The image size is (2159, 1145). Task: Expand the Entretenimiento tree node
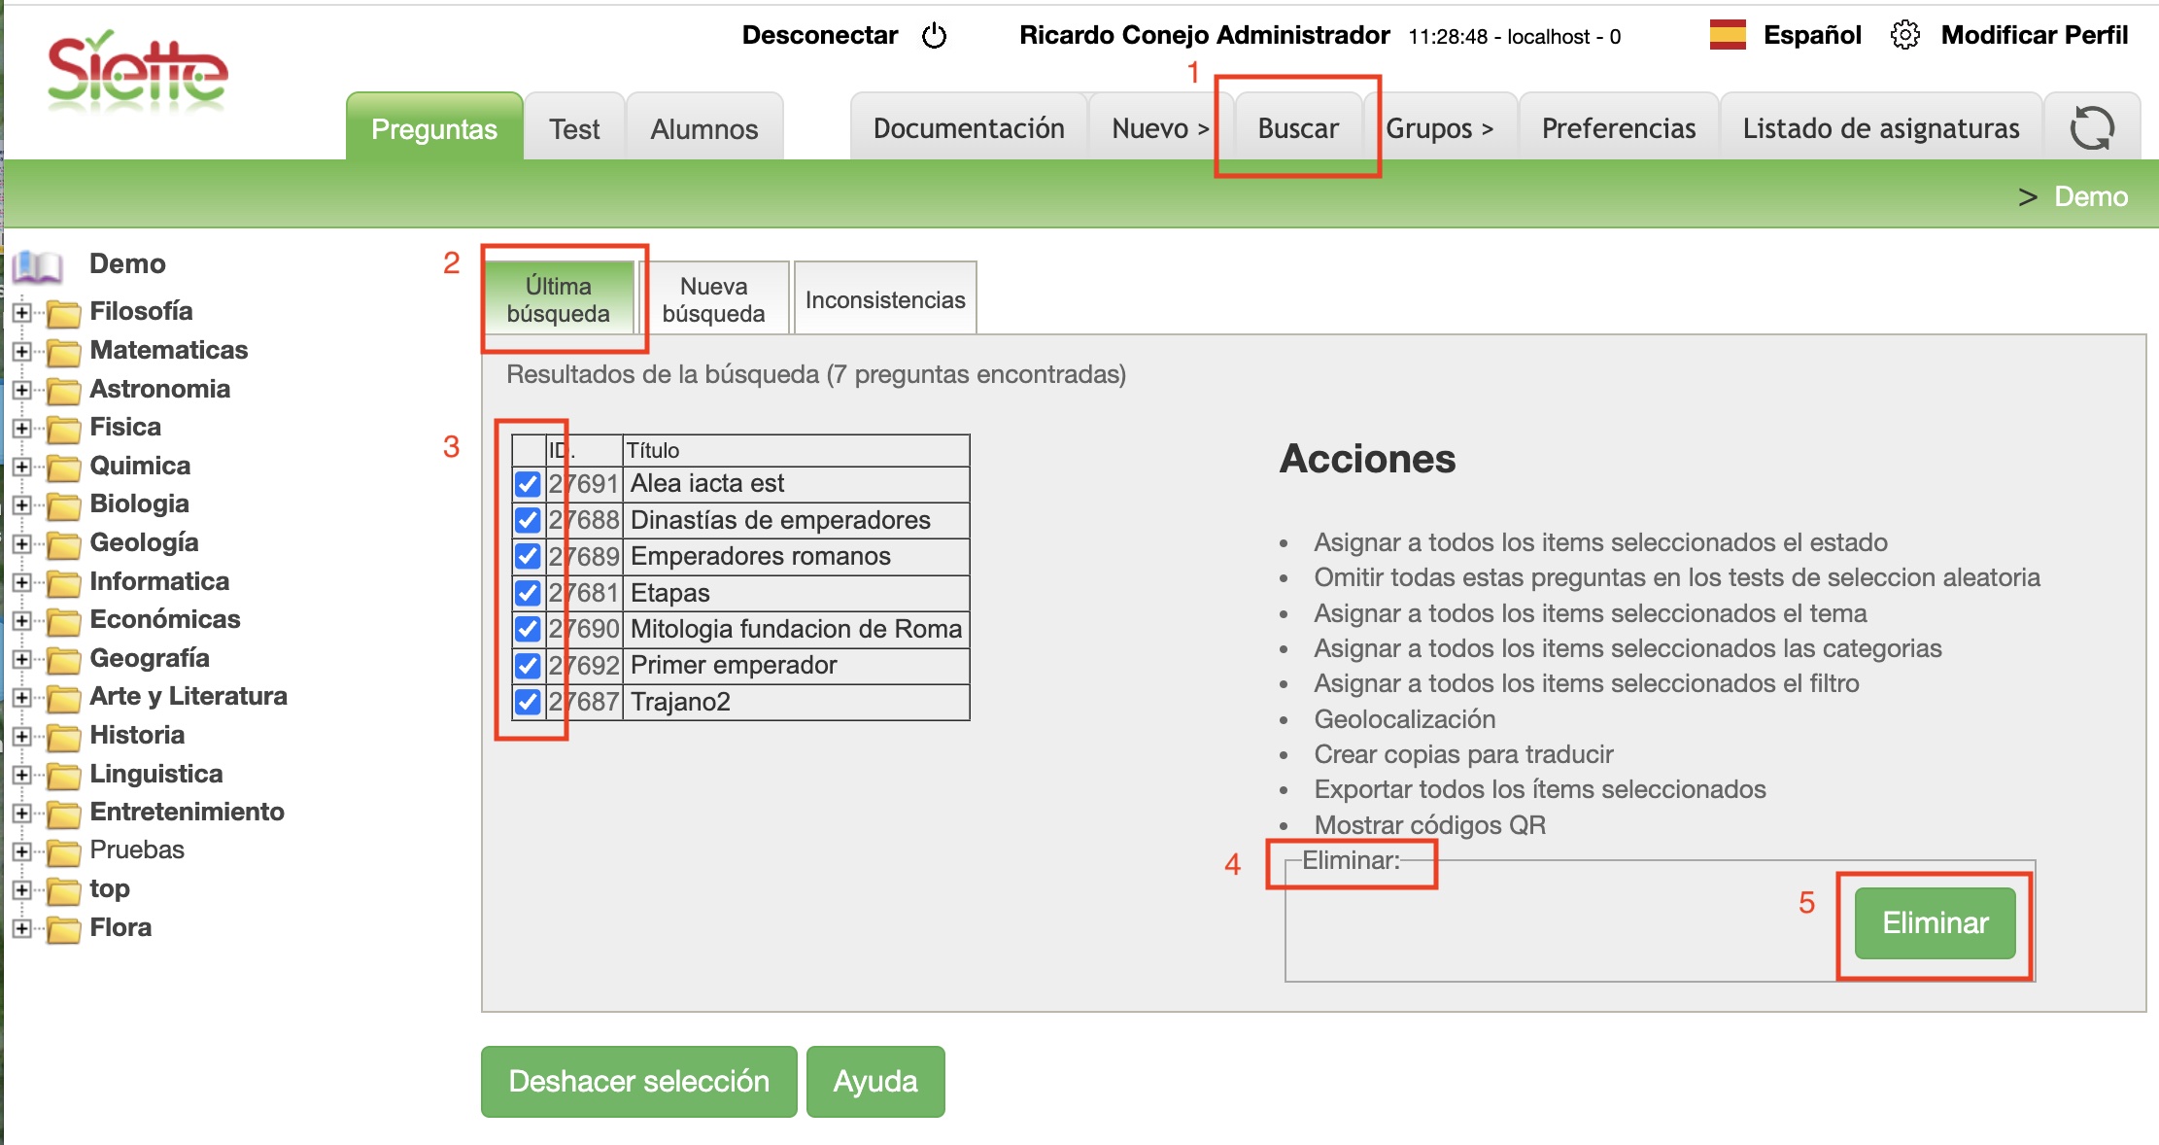coord(21,814)
